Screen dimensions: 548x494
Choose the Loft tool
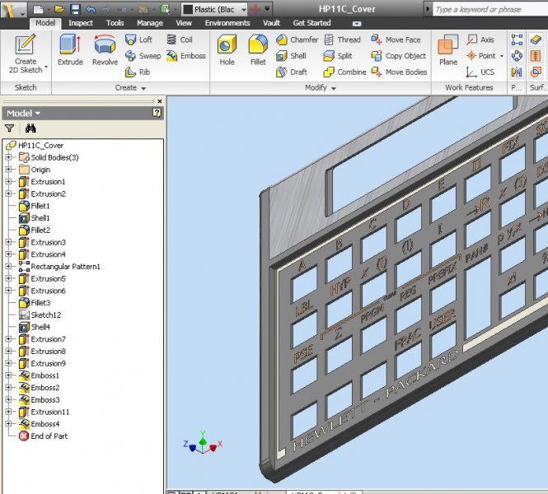pyautogui.click(x=138, y=40)
